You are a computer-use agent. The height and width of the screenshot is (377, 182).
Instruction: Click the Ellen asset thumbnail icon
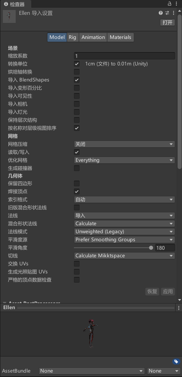click(9, 16)
